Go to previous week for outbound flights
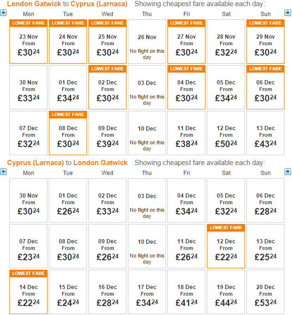This screenshot has height=315, width=292. [x=3, y=13]
